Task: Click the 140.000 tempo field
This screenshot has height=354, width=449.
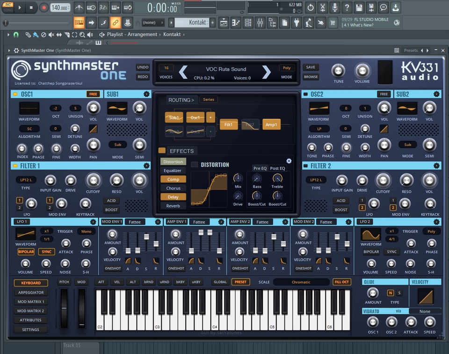Action: coord(60,8)
